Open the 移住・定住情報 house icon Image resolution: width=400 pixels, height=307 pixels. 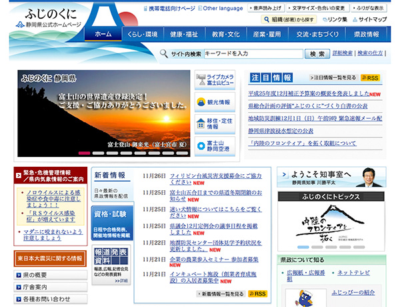[x=215, y=124]
